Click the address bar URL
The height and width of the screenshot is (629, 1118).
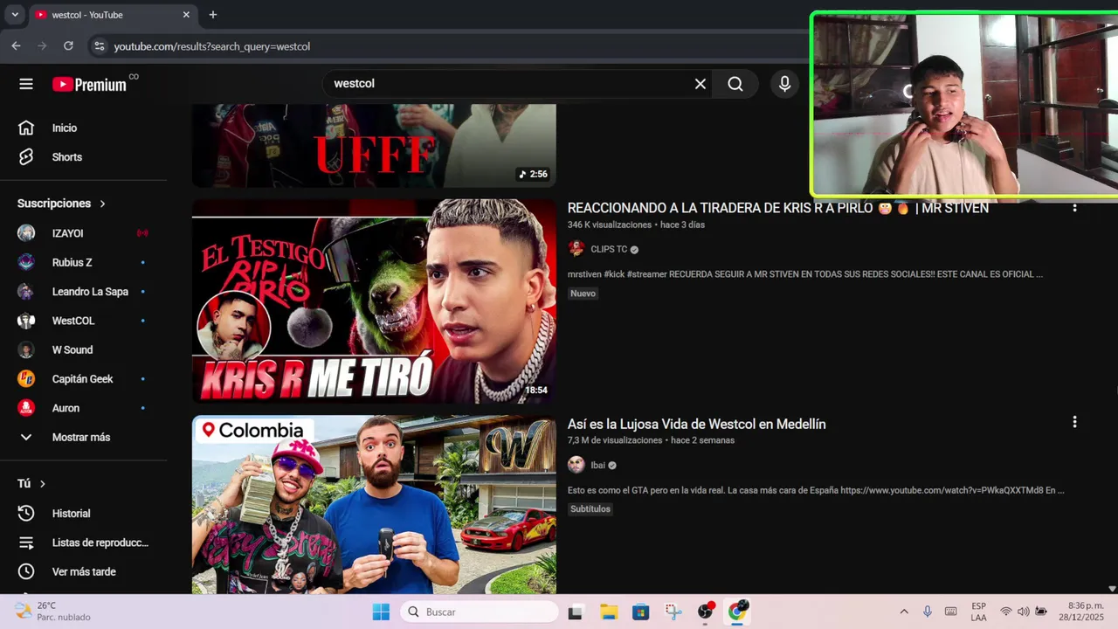212,46
